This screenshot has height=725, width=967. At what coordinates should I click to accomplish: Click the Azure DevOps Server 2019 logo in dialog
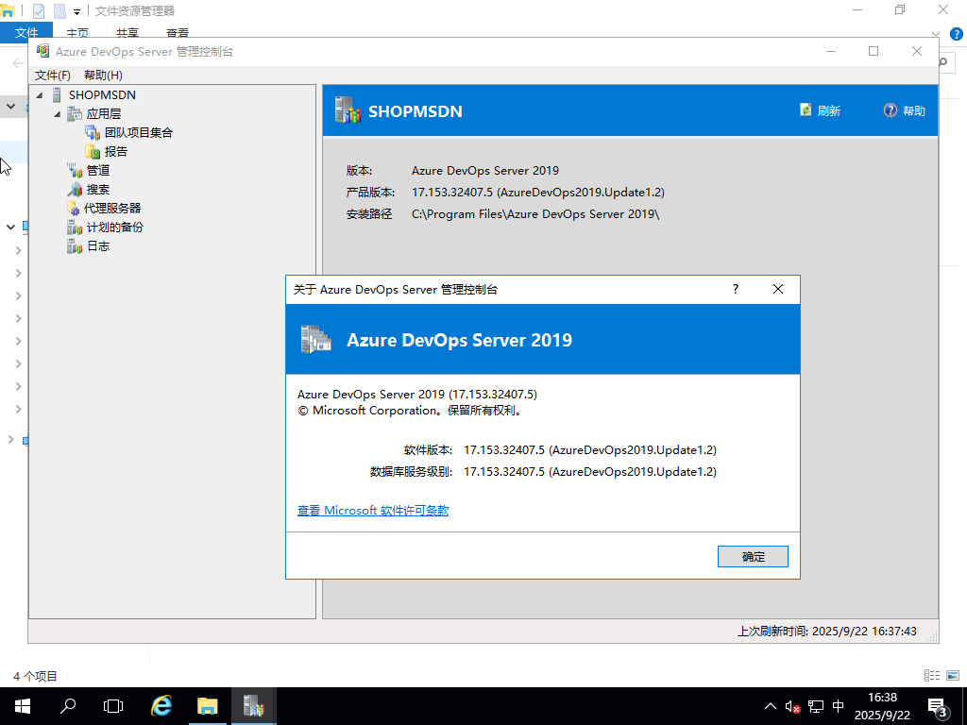[315, 339]
